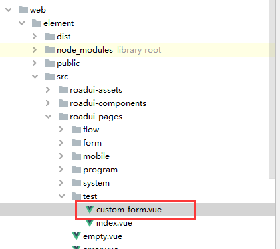The width and height of the screenshot is (280, 249).
Task: Click the system folder icon
Action: (76, 183)
